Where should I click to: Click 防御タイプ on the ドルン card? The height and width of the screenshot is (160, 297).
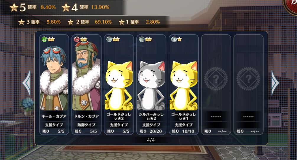pos(86,125)
